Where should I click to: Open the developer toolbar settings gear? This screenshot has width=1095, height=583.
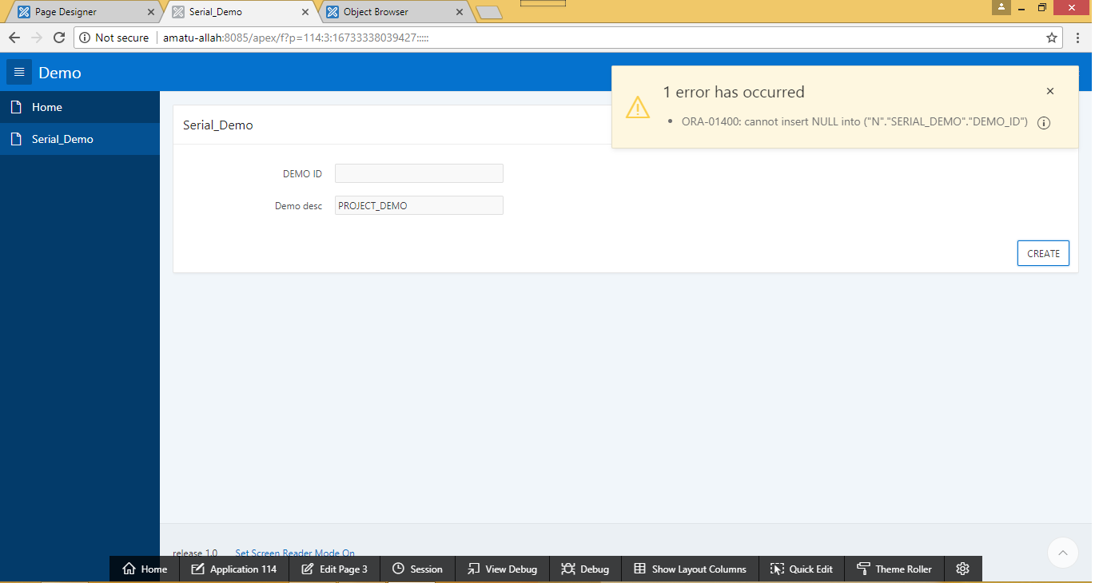(x=962, y=569)
